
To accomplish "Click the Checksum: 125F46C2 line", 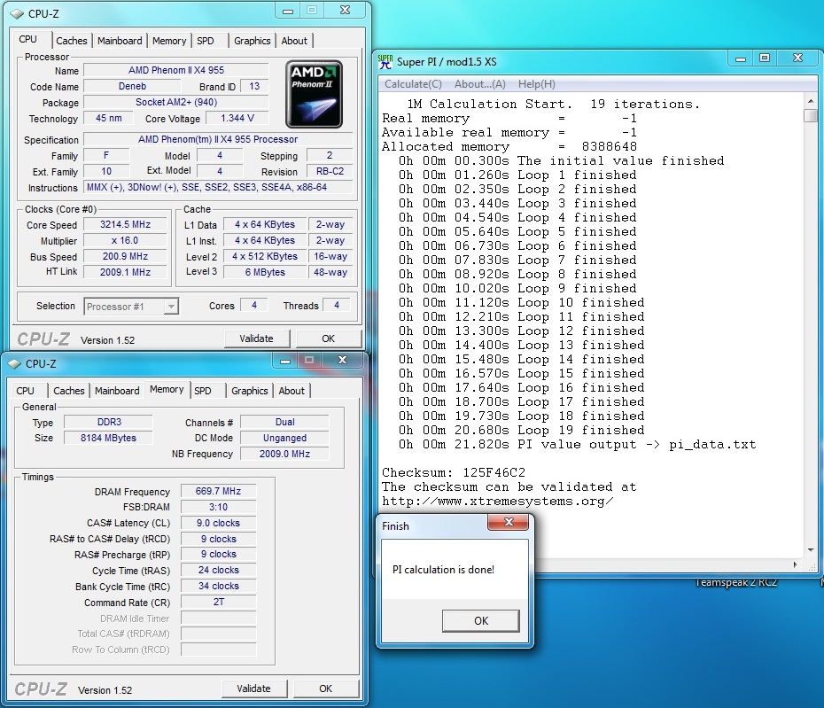I will [454, 472].
